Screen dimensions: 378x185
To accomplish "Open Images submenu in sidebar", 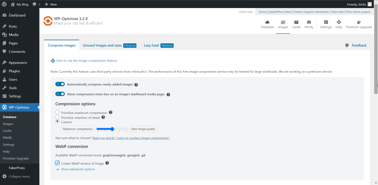I will coord(8,124).
